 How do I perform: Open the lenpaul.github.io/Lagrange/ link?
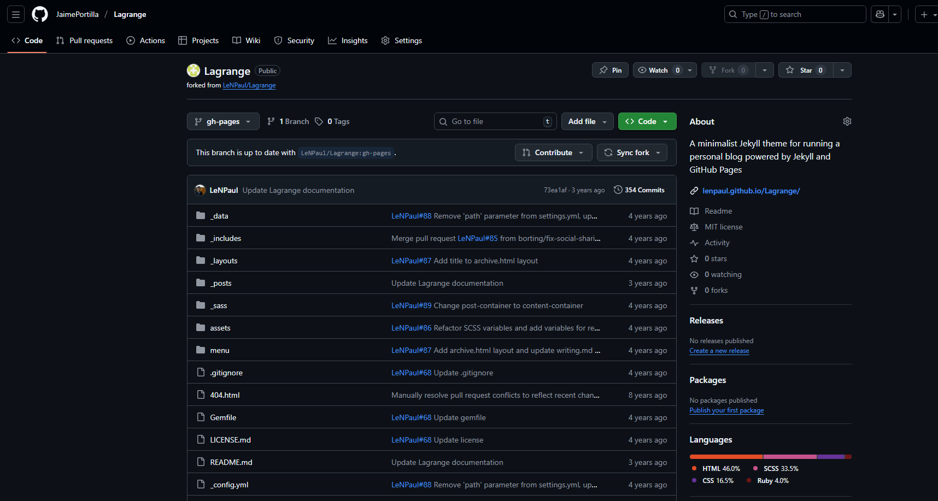pyautogui.click(x=751, y=191)
